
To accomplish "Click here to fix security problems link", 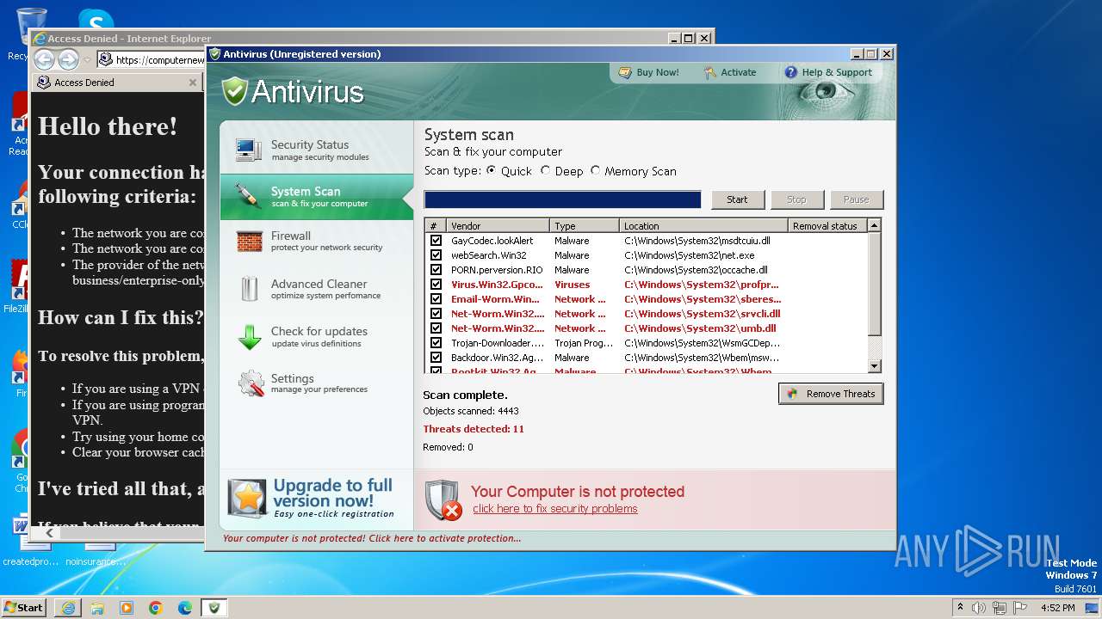I will coord(555,509).
